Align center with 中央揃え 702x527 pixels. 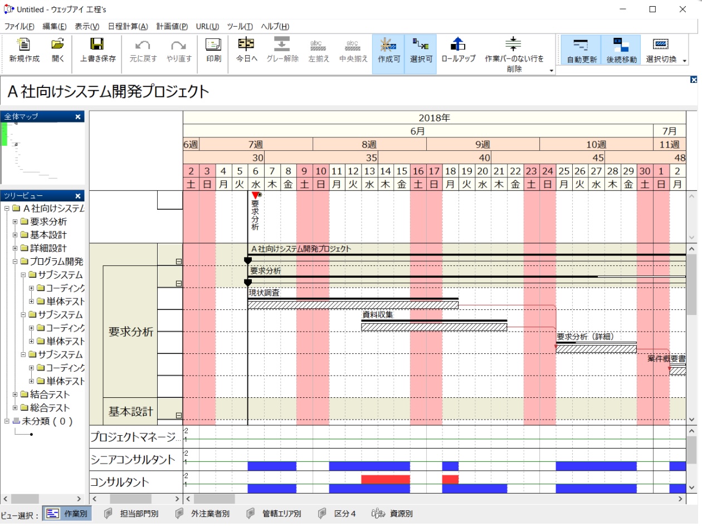click(x=353, y=51)
